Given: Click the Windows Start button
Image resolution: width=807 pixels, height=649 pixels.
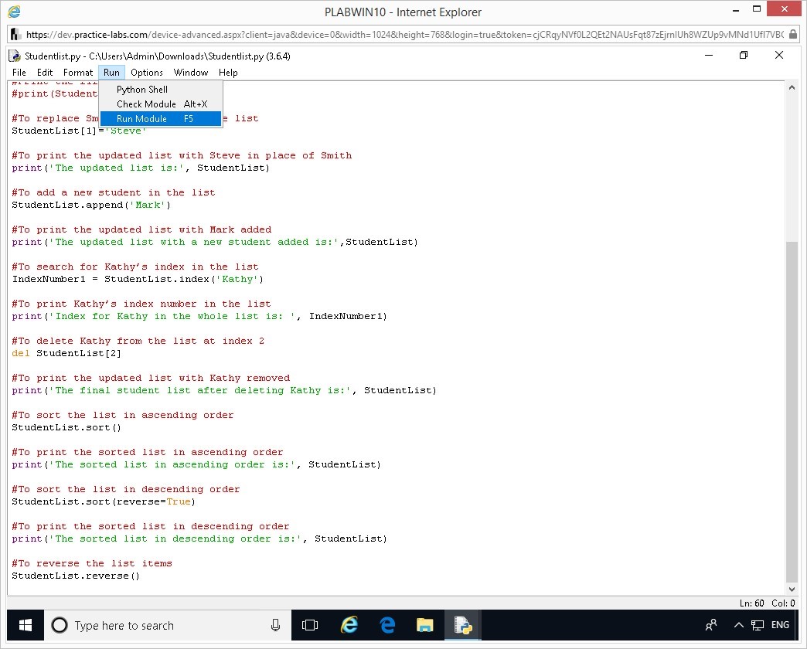Looking at the screenshot, I should 25,625.
